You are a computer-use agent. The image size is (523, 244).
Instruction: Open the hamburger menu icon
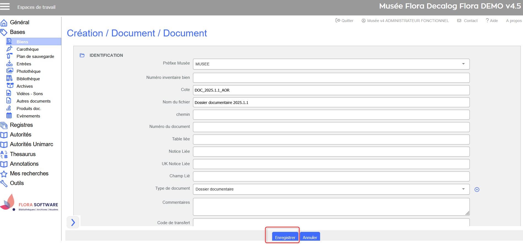click(5, 7)
